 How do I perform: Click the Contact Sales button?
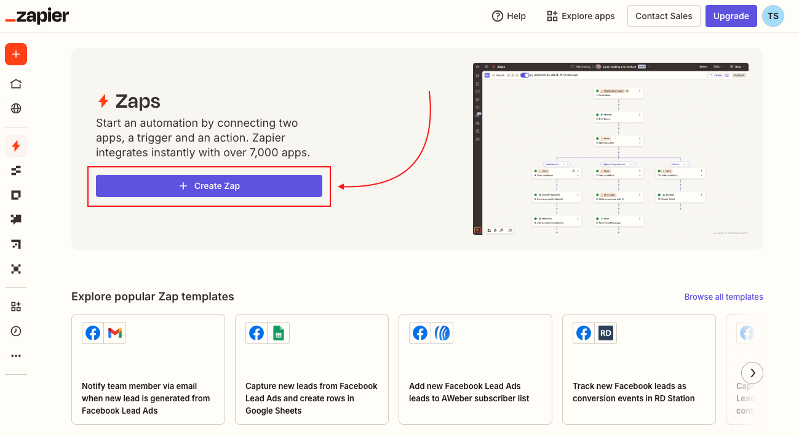coord(664,16)
